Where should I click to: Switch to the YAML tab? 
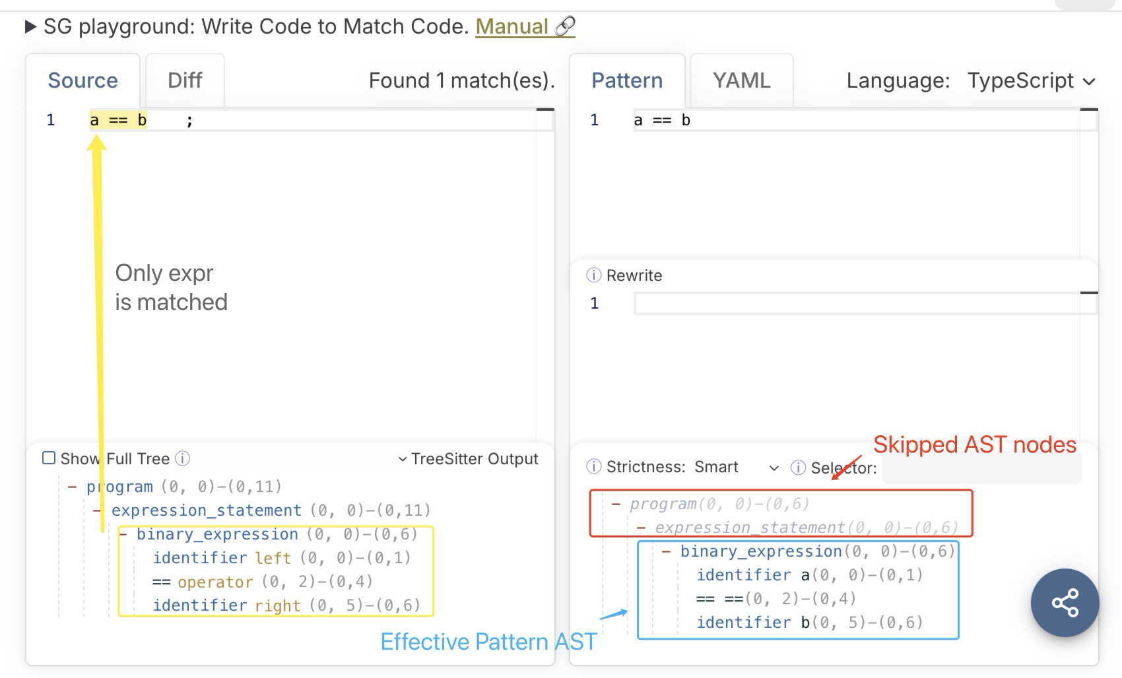[741, 80]
